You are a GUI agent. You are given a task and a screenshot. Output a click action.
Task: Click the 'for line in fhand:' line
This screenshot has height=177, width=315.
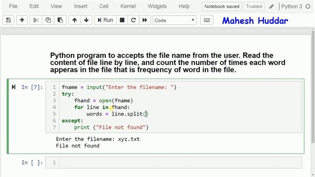pos(102,107)
